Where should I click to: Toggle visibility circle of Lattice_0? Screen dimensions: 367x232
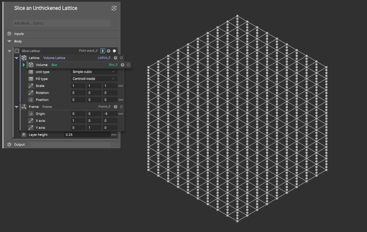click(x=121, y=58)
